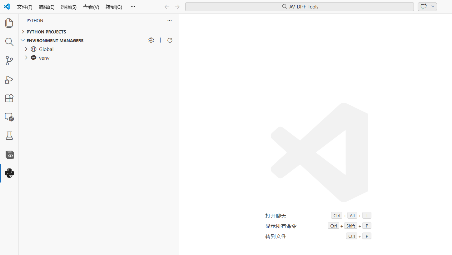The height and width of the screenshot is (255, 452).
Task: Open the Testing beaker icon
Action: [x=9, y=136]
